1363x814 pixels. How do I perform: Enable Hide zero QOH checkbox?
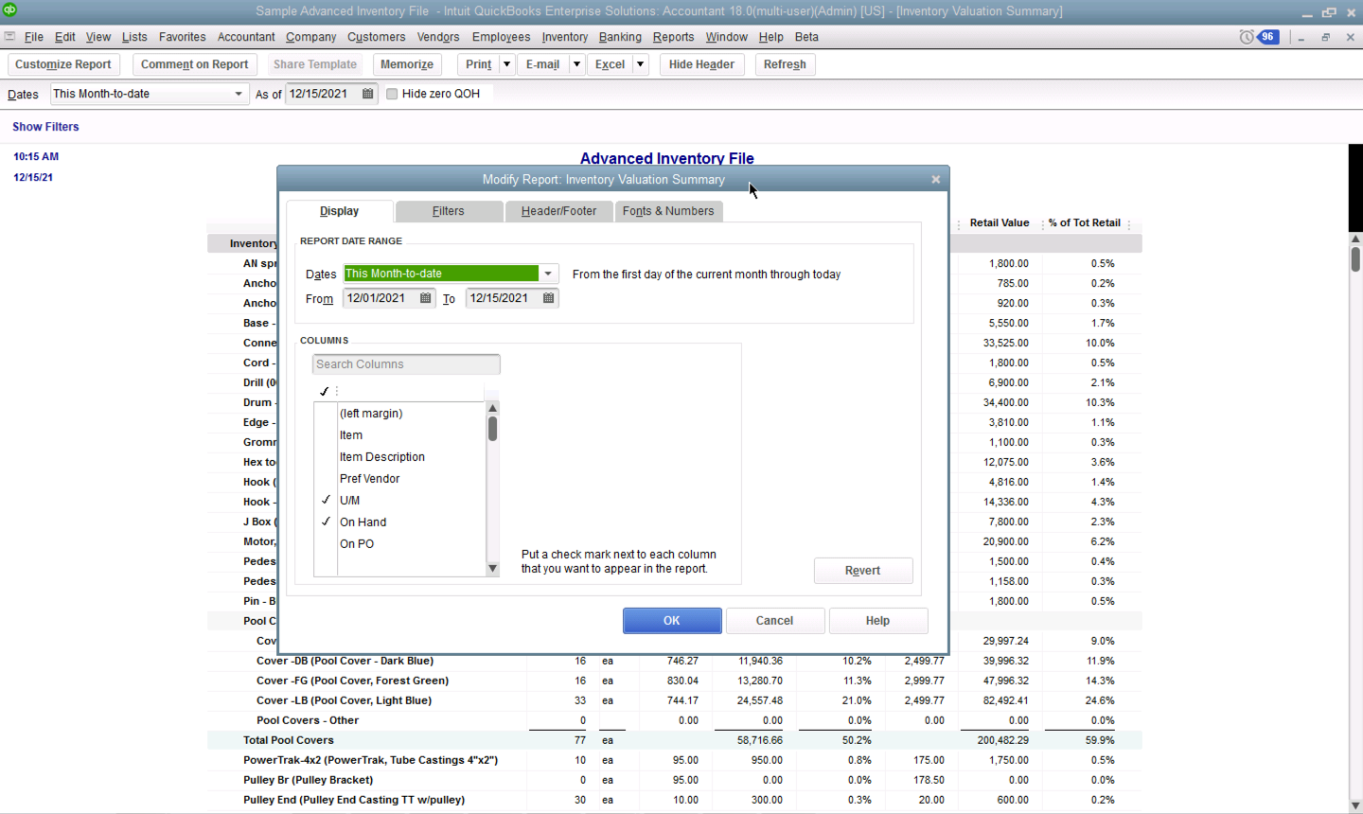coord(392,94)
